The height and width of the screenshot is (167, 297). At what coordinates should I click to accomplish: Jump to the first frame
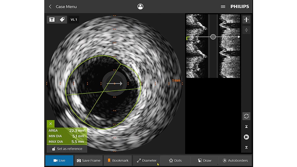[x=246, y=127]
